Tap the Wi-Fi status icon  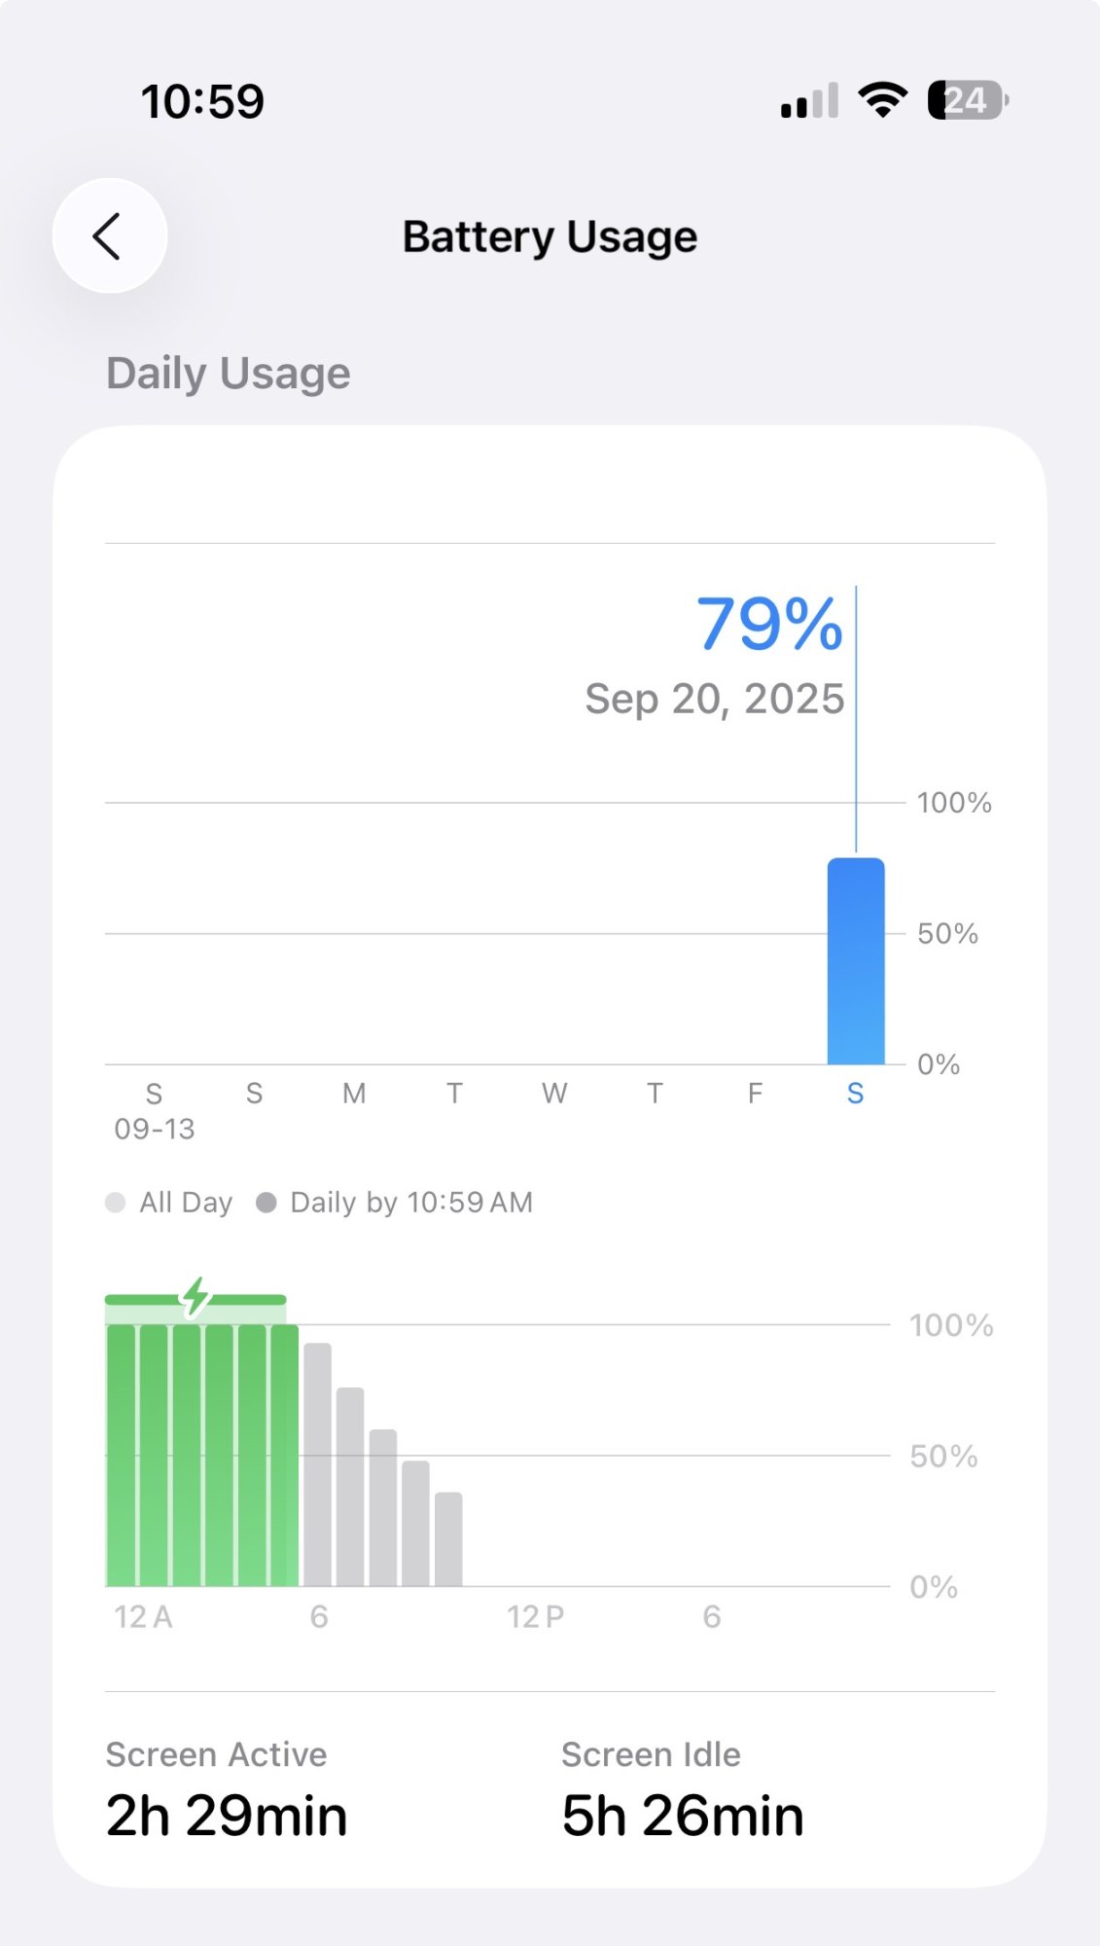[x=882, y=100]
